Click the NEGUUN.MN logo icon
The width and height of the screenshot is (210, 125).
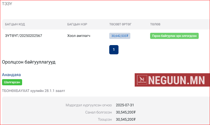142,80
